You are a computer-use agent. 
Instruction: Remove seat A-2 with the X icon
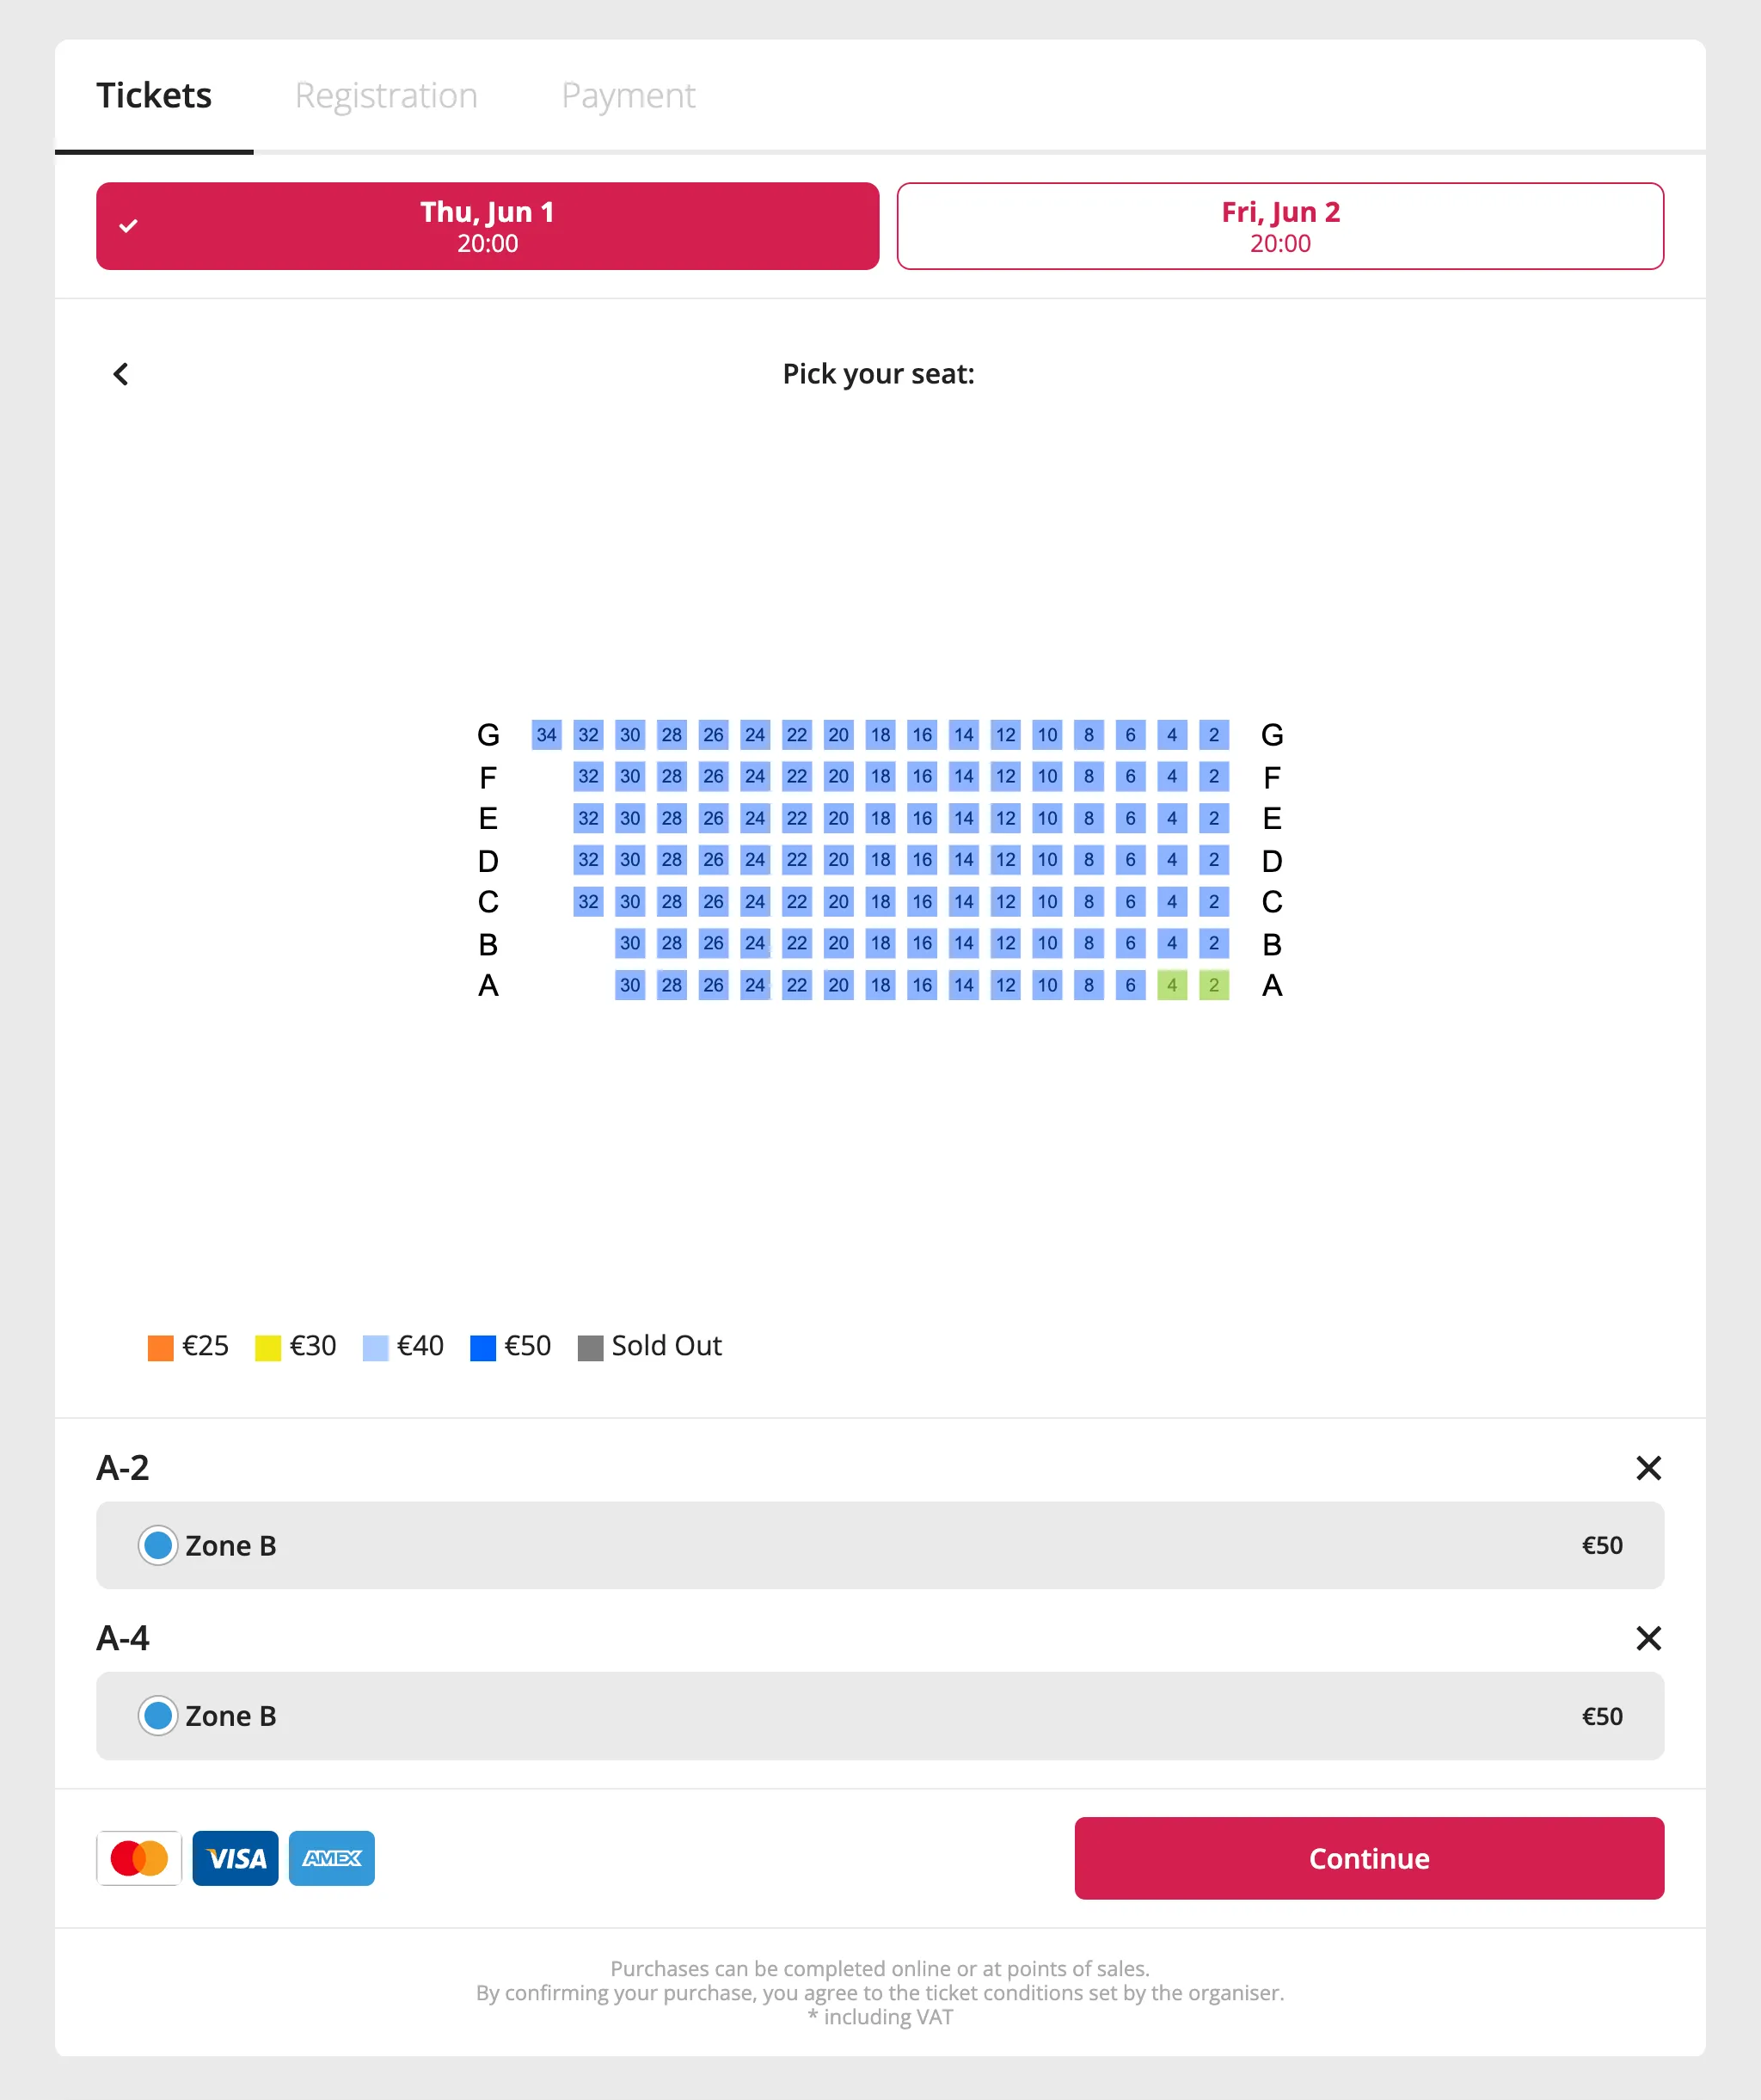[x=1648, y=1468]
